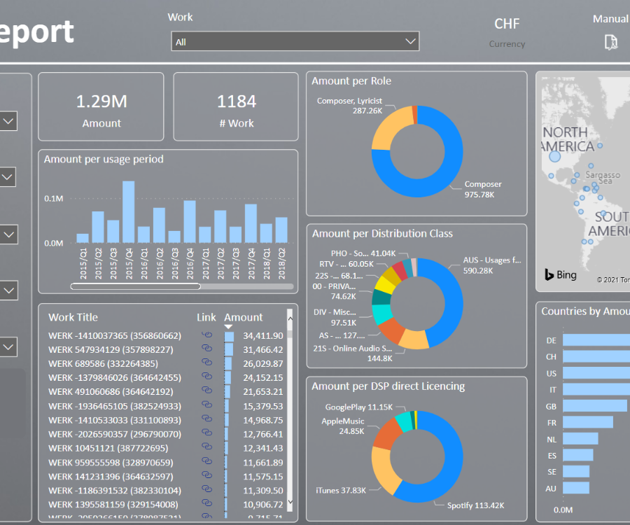Open the Manual PDF document icon
This screenshot has height=525, width=630.
pyautogui.click(x=611, y=42)
